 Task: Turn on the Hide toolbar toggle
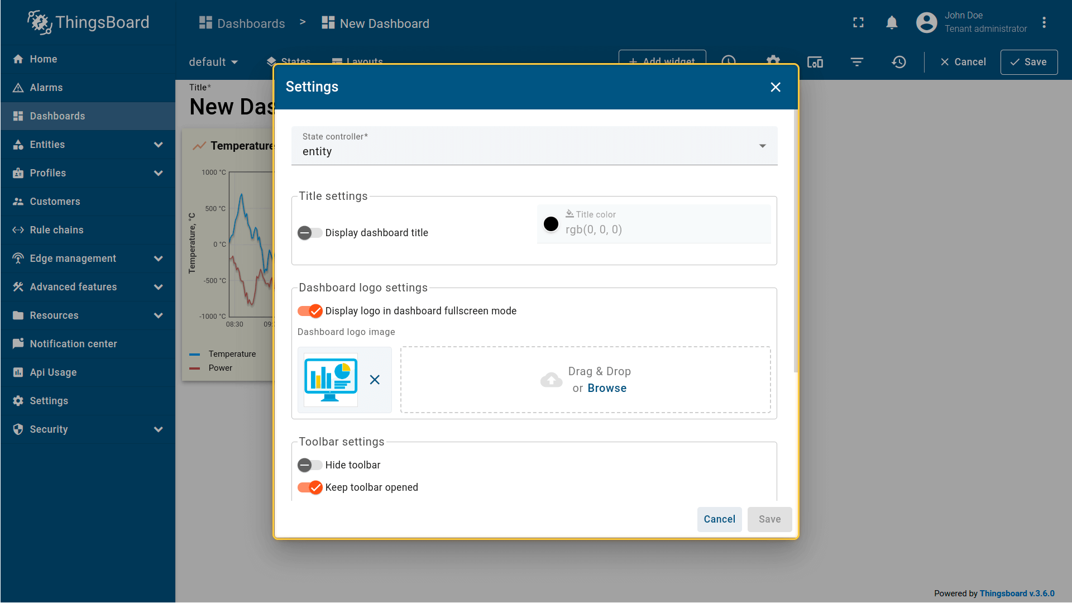tap(310, 465)
